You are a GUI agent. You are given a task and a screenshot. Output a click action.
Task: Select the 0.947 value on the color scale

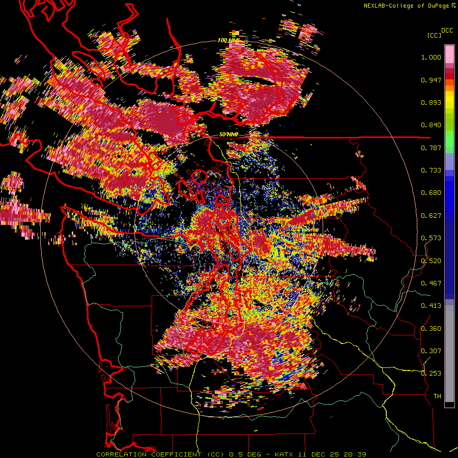pyautogui.click(x=431, y=80)
